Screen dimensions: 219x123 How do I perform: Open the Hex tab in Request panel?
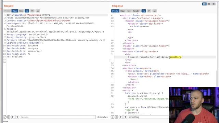coord(21,11)
